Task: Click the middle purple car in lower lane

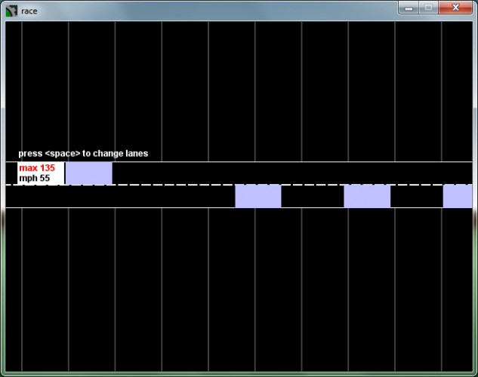Action: 367,196
